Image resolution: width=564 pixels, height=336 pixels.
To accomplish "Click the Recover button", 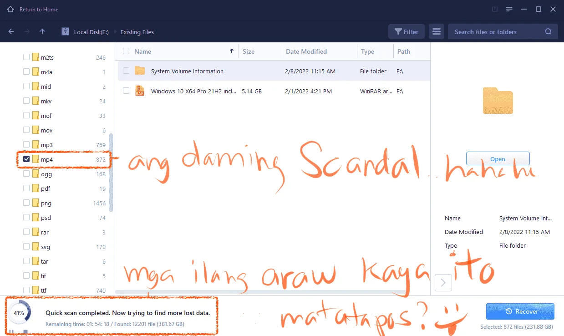I will [x=520, y=311].
